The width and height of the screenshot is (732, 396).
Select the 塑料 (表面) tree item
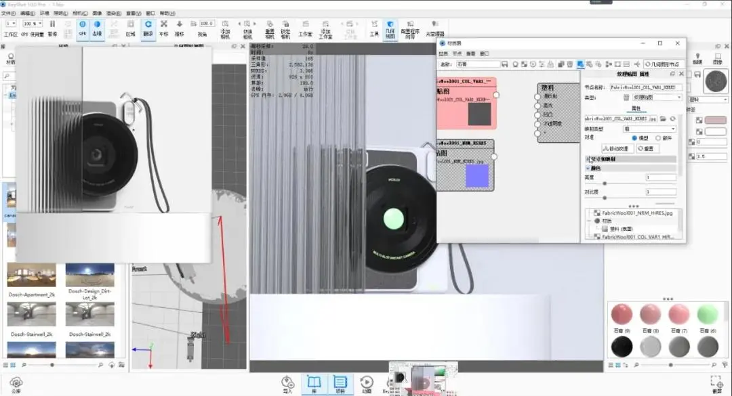[x=620, y=229]
